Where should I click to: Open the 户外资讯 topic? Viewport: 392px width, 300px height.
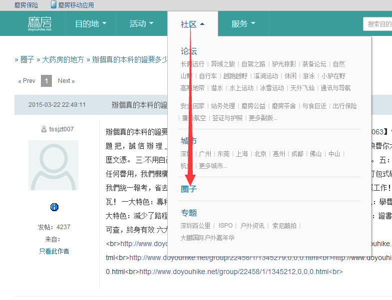pyautogui.click(x=252, y=226)
